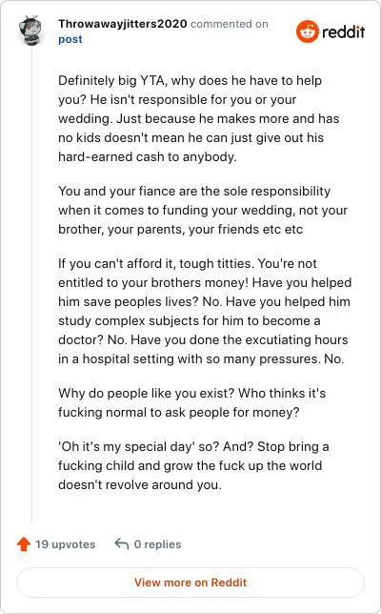The height and width of the screenshot is (614, 381).
Task: Select the '0 replies' label
Action: (157, 544)
